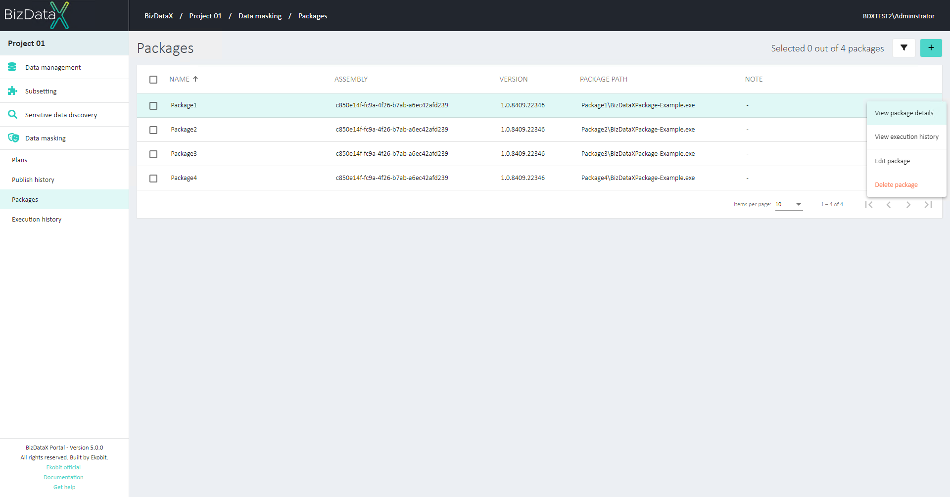Choose View package details from menu

(906, 113)
